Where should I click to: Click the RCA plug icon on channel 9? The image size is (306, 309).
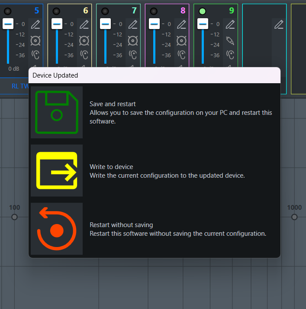[230, 41]
